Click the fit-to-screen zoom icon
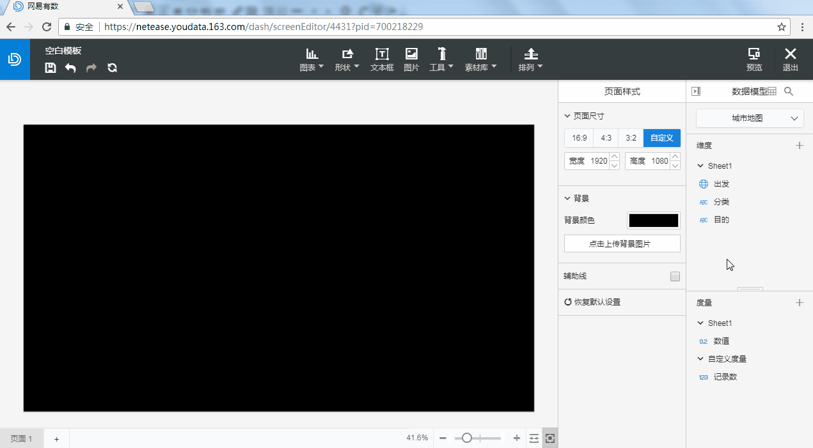 (x=550, y=438)
